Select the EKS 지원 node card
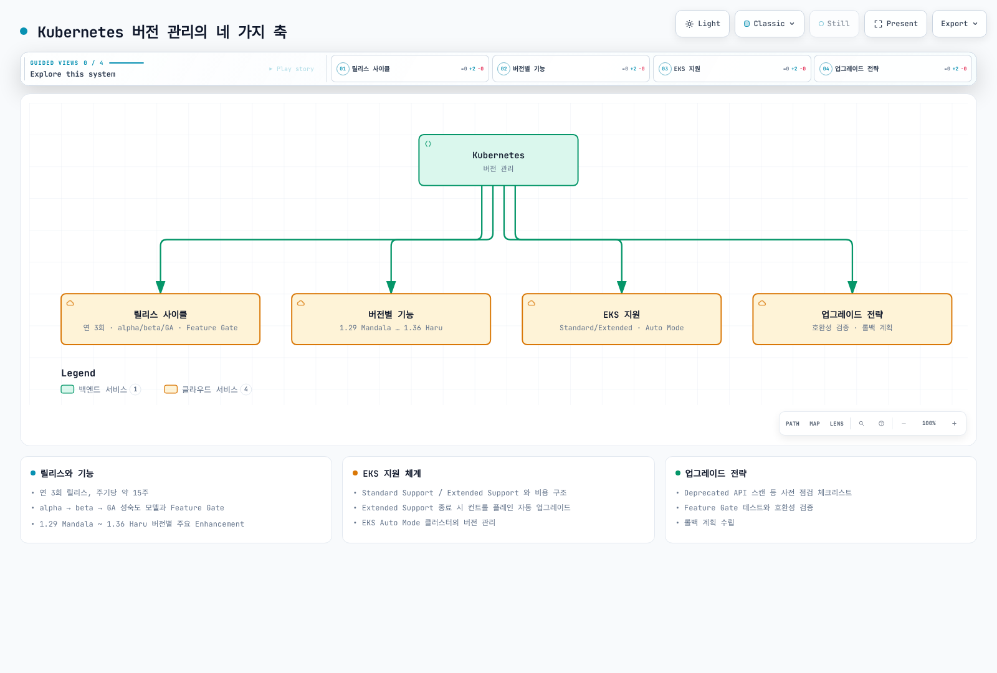Screen dimensions: 997x673 (622, 319)
